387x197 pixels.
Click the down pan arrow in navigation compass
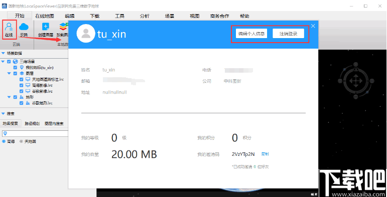[356, 86]
